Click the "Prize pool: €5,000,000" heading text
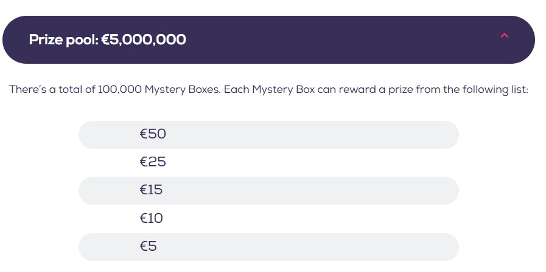Viewport: 546px width, 272px height. [x=107, y=40]
